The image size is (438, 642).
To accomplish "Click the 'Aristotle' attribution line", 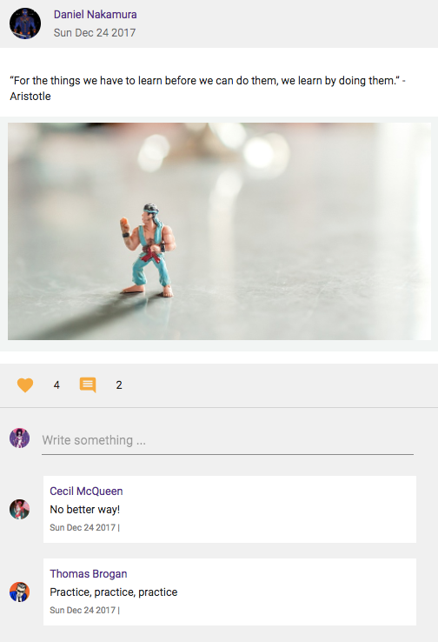I will tap(30, 97).
